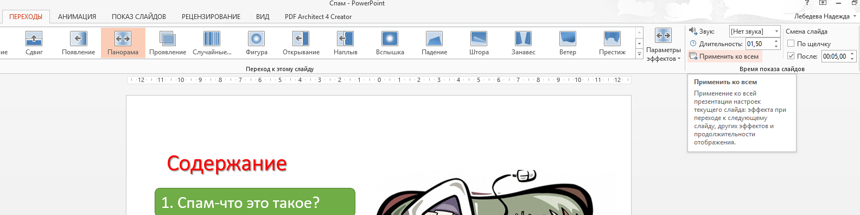
Task: Increase the После time value
Action: (x=852, y=54)
